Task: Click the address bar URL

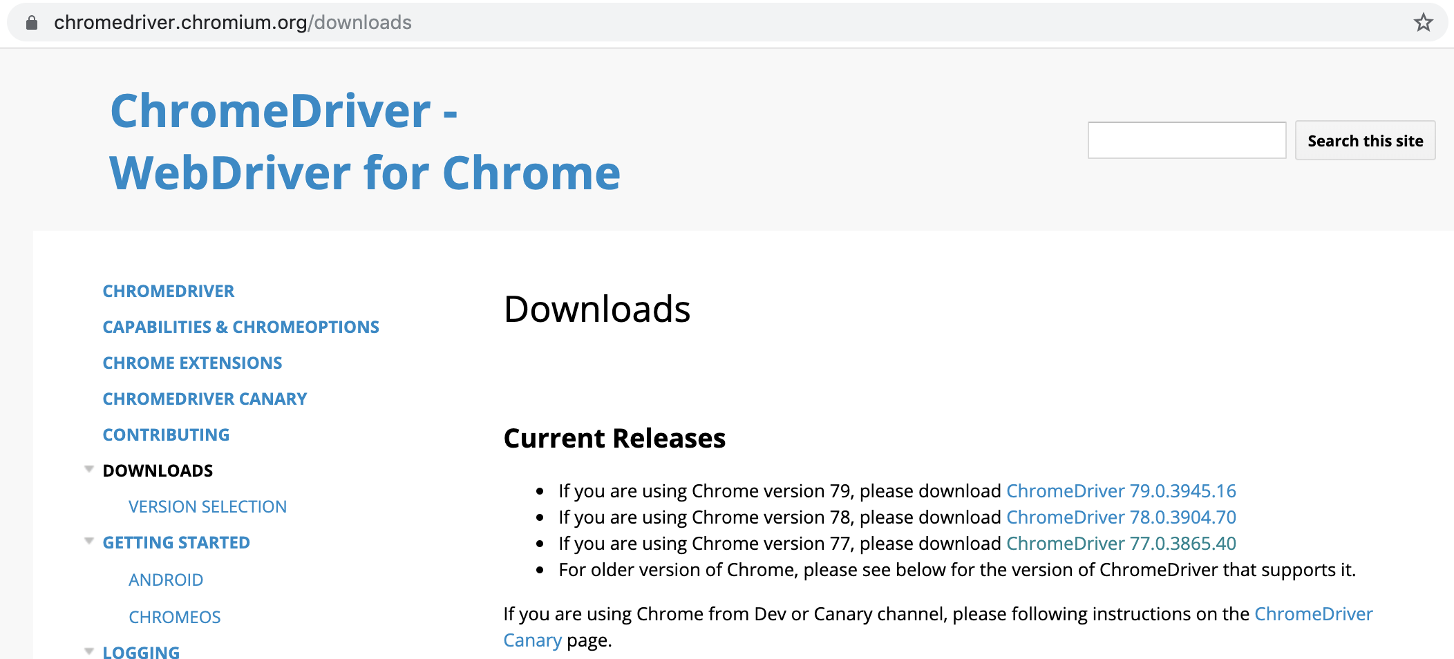Action: click(233, 23)
